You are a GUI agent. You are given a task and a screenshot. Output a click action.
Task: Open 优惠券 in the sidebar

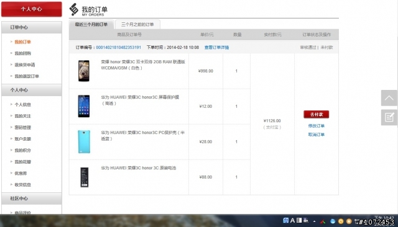coord(21,173)
